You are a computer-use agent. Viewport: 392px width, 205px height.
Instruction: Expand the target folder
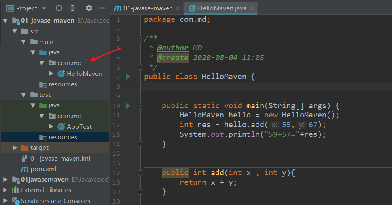[x=15, y=148]
